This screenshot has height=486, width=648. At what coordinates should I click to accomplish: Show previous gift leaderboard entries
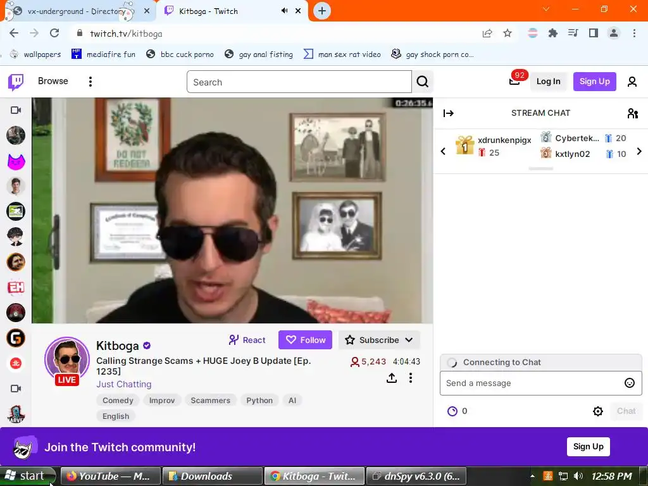[443, 151]
